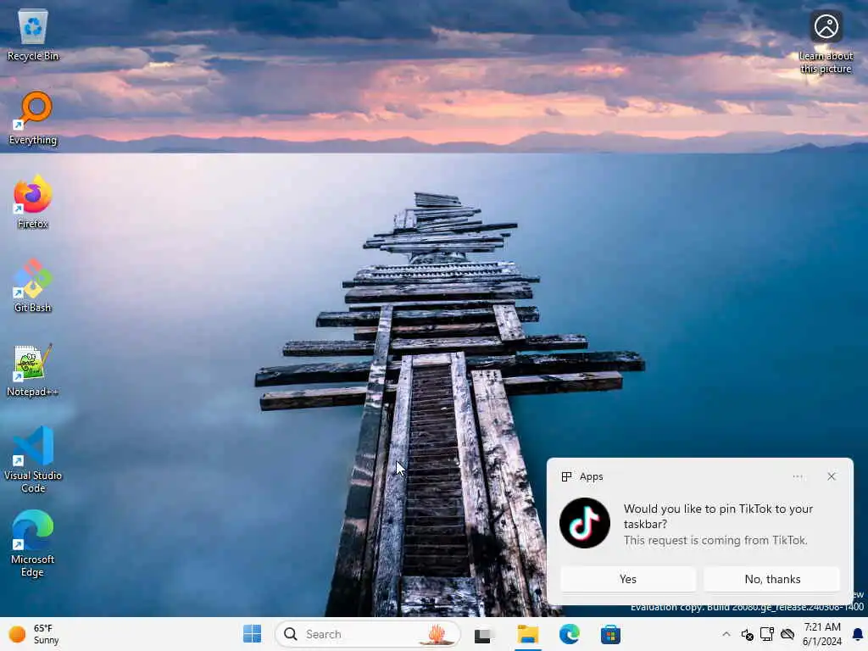Click the TikTok logo in the notification
Viewport: 868px width, 651px height.
tap(585, 522)
